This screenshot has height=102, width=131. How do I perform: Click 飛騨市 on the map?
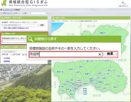[102, 33]
